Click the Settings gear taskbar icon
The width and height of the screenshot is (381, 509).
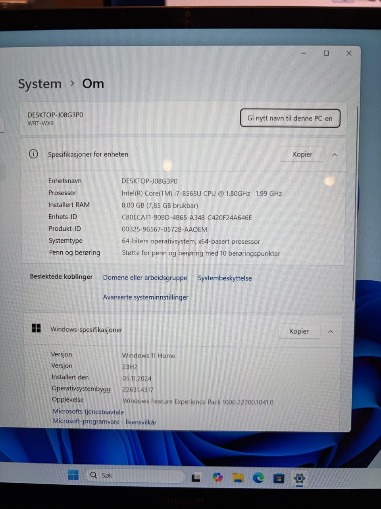pyautogui.click(x=299, y=478)
